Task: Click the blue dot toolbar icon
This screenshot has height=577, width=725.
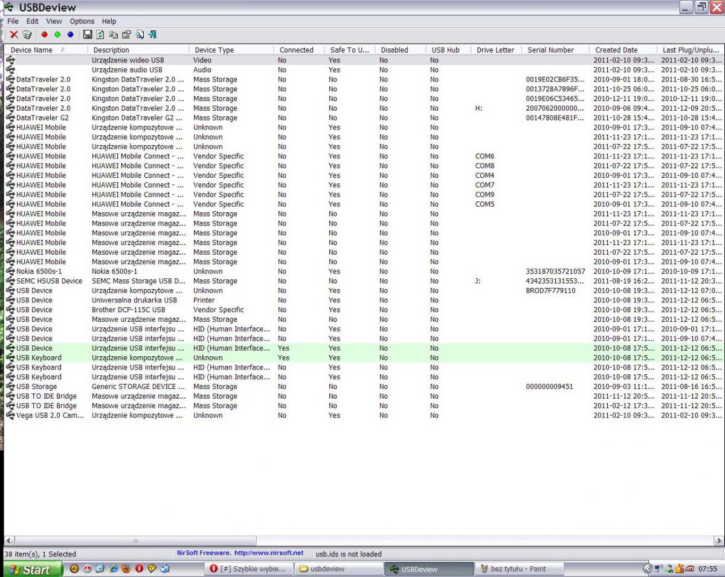Action: [70, 35]
